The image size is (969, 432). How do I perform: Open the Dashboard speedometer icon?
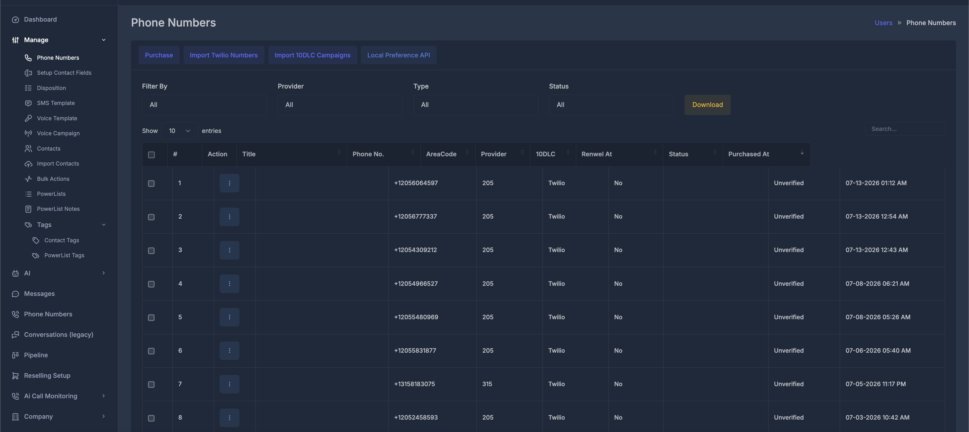[15, 20]
